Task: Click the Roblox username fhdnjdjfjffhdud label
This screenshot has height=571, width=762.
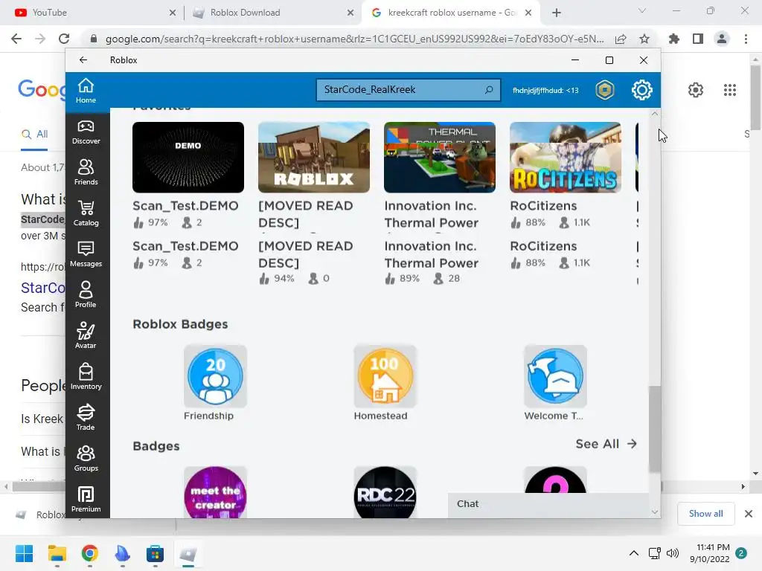Action: (545, 90)
